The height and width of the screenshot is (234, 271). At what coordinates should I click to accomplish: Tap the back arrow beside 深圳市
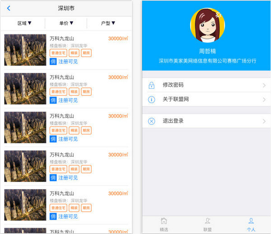tap(9, 8)
